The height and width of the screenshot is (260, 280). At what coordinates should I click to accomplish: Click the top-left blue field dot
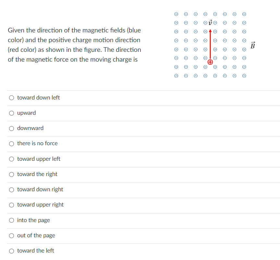176,14
